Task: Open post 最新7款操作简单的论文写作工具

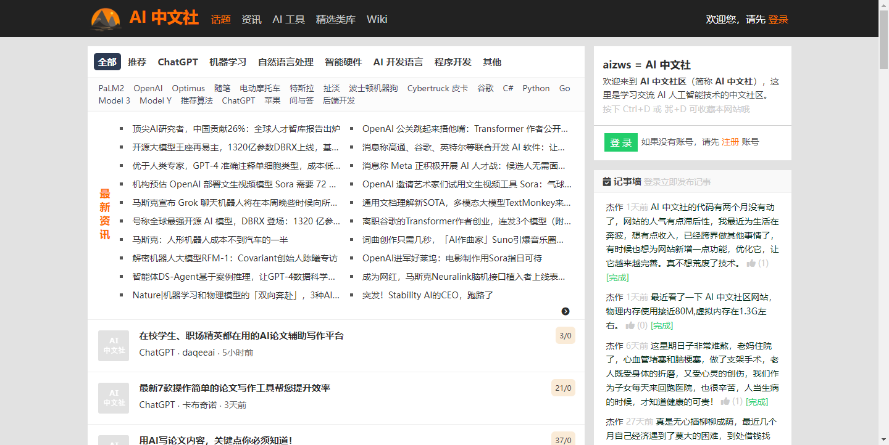Action: 235,388
